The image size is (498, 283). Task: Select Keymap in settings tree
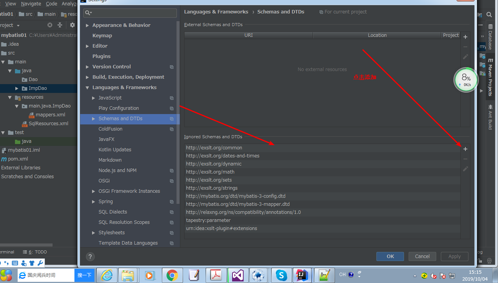102,35
